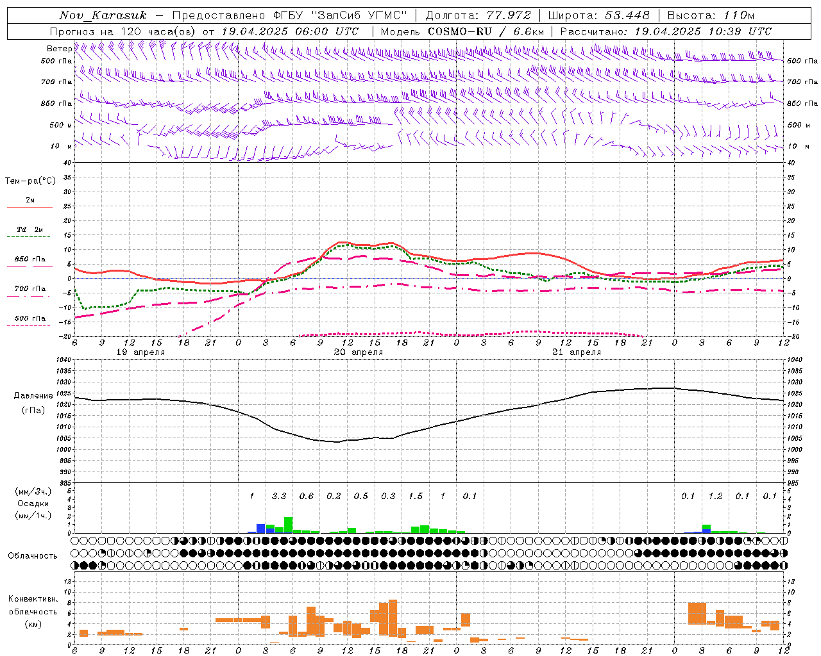Click the Ветер wind panel label

click(59, 49)
